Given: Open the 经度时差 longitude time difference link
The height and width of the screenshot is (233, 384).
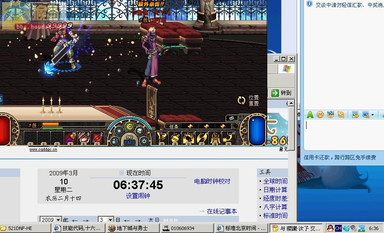Looking at the screenshot, I should tap(275, 198).
